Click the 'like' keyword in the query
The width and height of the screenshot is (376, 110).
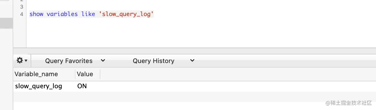(x=88, y=14)
